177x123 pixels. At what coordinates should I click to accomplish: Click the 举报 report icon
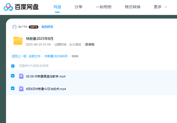pyautogui.click(x=87, y=44)
